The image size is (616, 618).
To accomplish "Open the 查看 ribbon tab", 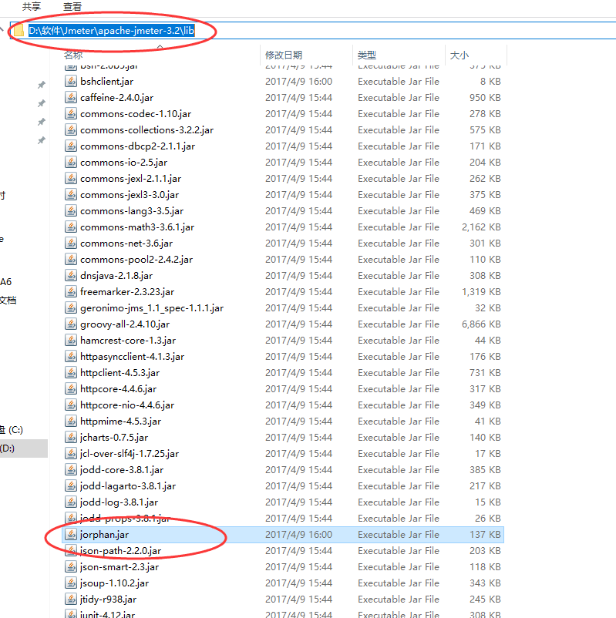I will click(x=72, y=6).
